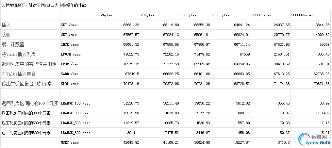Select the SADD /sec cell
The height and width of the screenshot is (148, 332).
(x=70, y=74)
